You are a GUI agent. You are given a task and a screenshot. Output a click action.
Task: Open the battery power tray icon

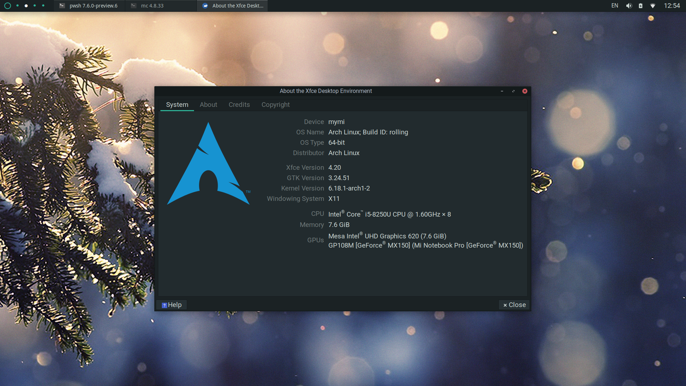(x=641, y=6)
